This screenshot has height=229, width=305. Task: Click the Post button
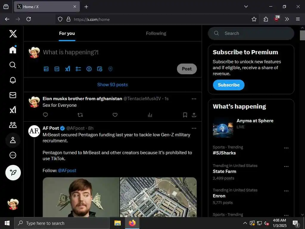click(x=187, y=69)
